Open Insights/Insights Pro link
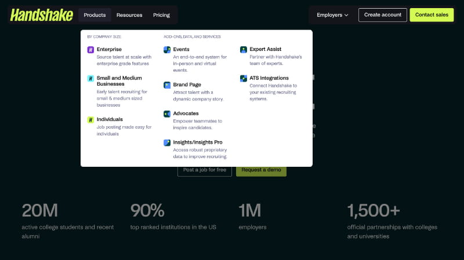Screen dimensions: 464x260 tap(198, 142)
